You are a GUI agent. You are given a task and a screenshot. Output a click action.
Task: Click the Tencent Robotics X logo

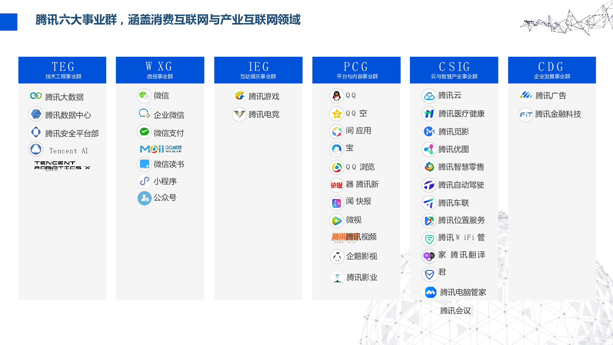(62, 165)
